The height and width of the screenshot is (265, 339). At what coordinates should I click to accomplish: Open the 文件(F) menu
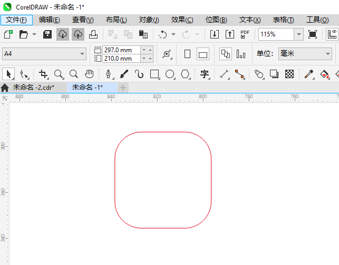point(16,20)
